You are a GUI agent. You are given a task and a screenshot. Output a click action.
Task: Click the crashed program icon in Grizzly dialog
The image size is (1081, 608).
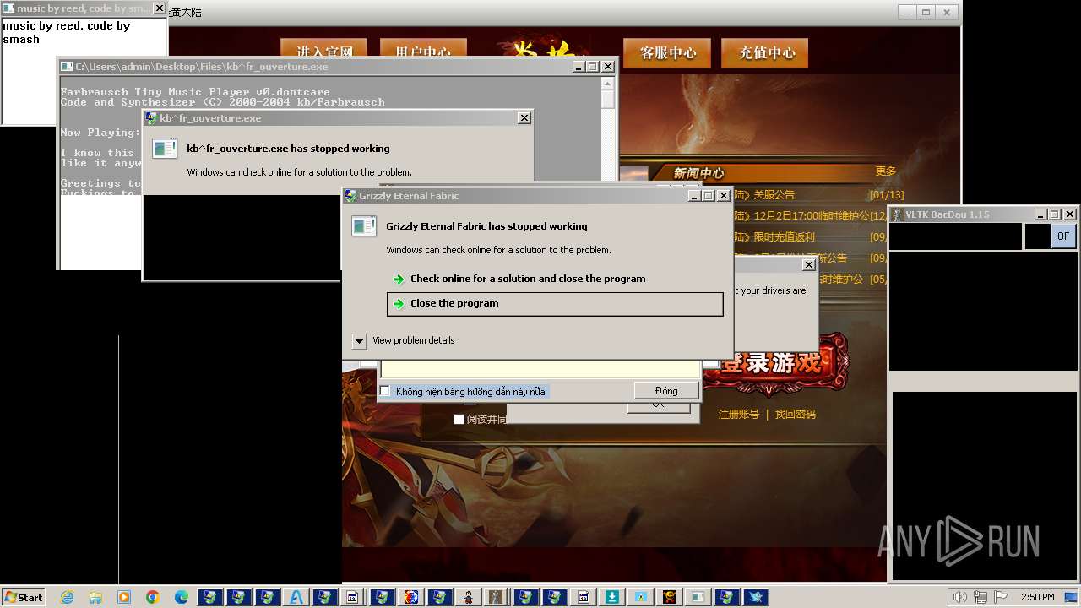(x=364, y=226)
